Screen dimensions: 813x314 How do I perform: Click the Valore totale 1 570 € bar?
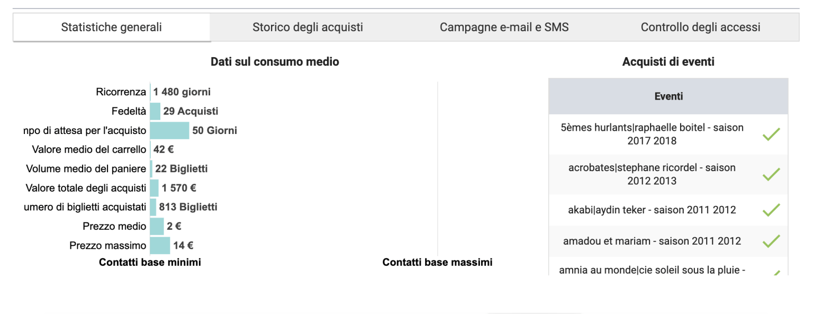154,188
